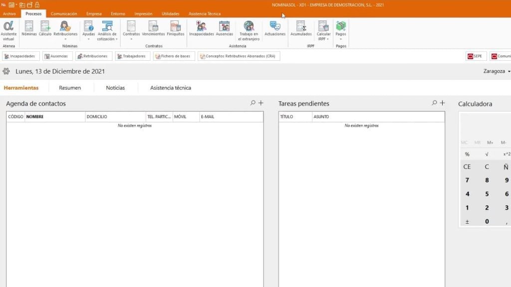The width and height of the screenshot is (511, 287).
Task: Switch to the Utilidades ribbon tab
Action: pyautogui.click(x=171, y=13)
